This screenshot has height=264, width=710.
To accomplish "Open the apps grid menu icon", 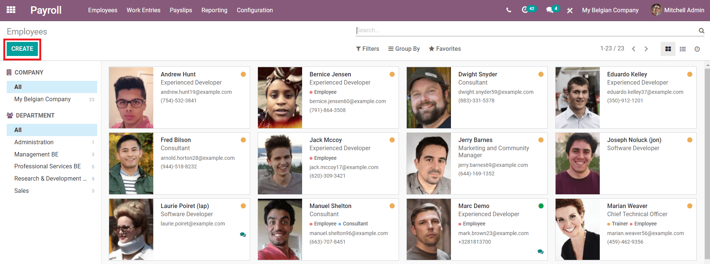I will (11, 10).
